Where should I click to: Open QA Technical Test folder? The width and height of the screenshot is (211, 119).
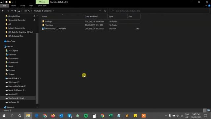16,36
